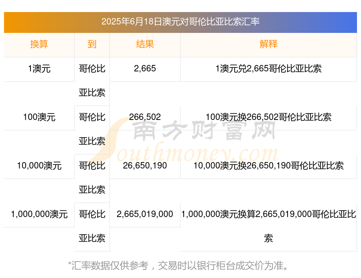
Task: Click the title '2025年6月18日澳元对哥伦比亚比索汇率'
Action: click(x=180, y=22)
